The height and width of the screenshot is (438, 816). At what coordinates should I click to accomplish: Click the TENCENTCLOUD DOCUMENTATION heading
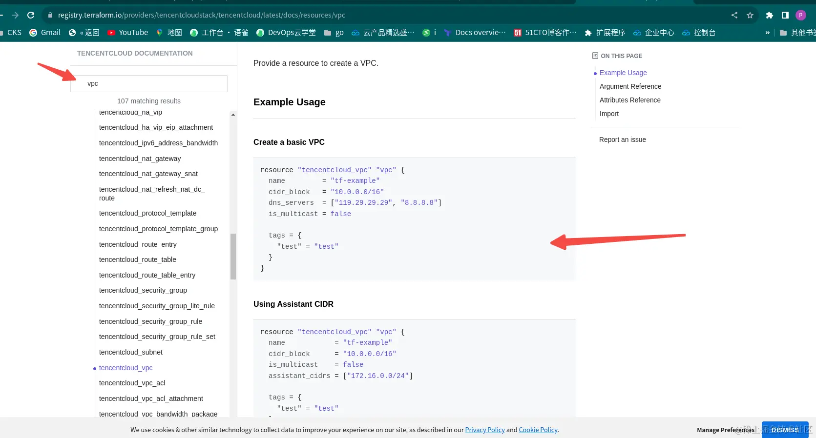135,53
